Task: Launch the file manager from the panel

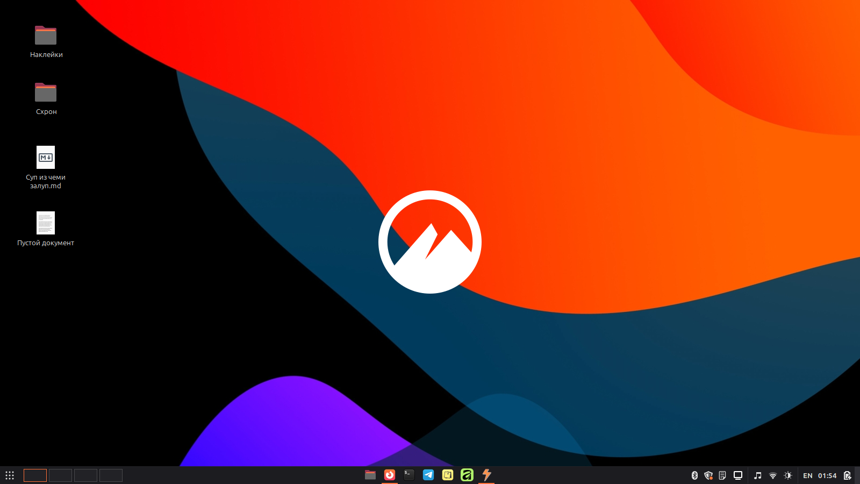Action: [x=370, y=475]
